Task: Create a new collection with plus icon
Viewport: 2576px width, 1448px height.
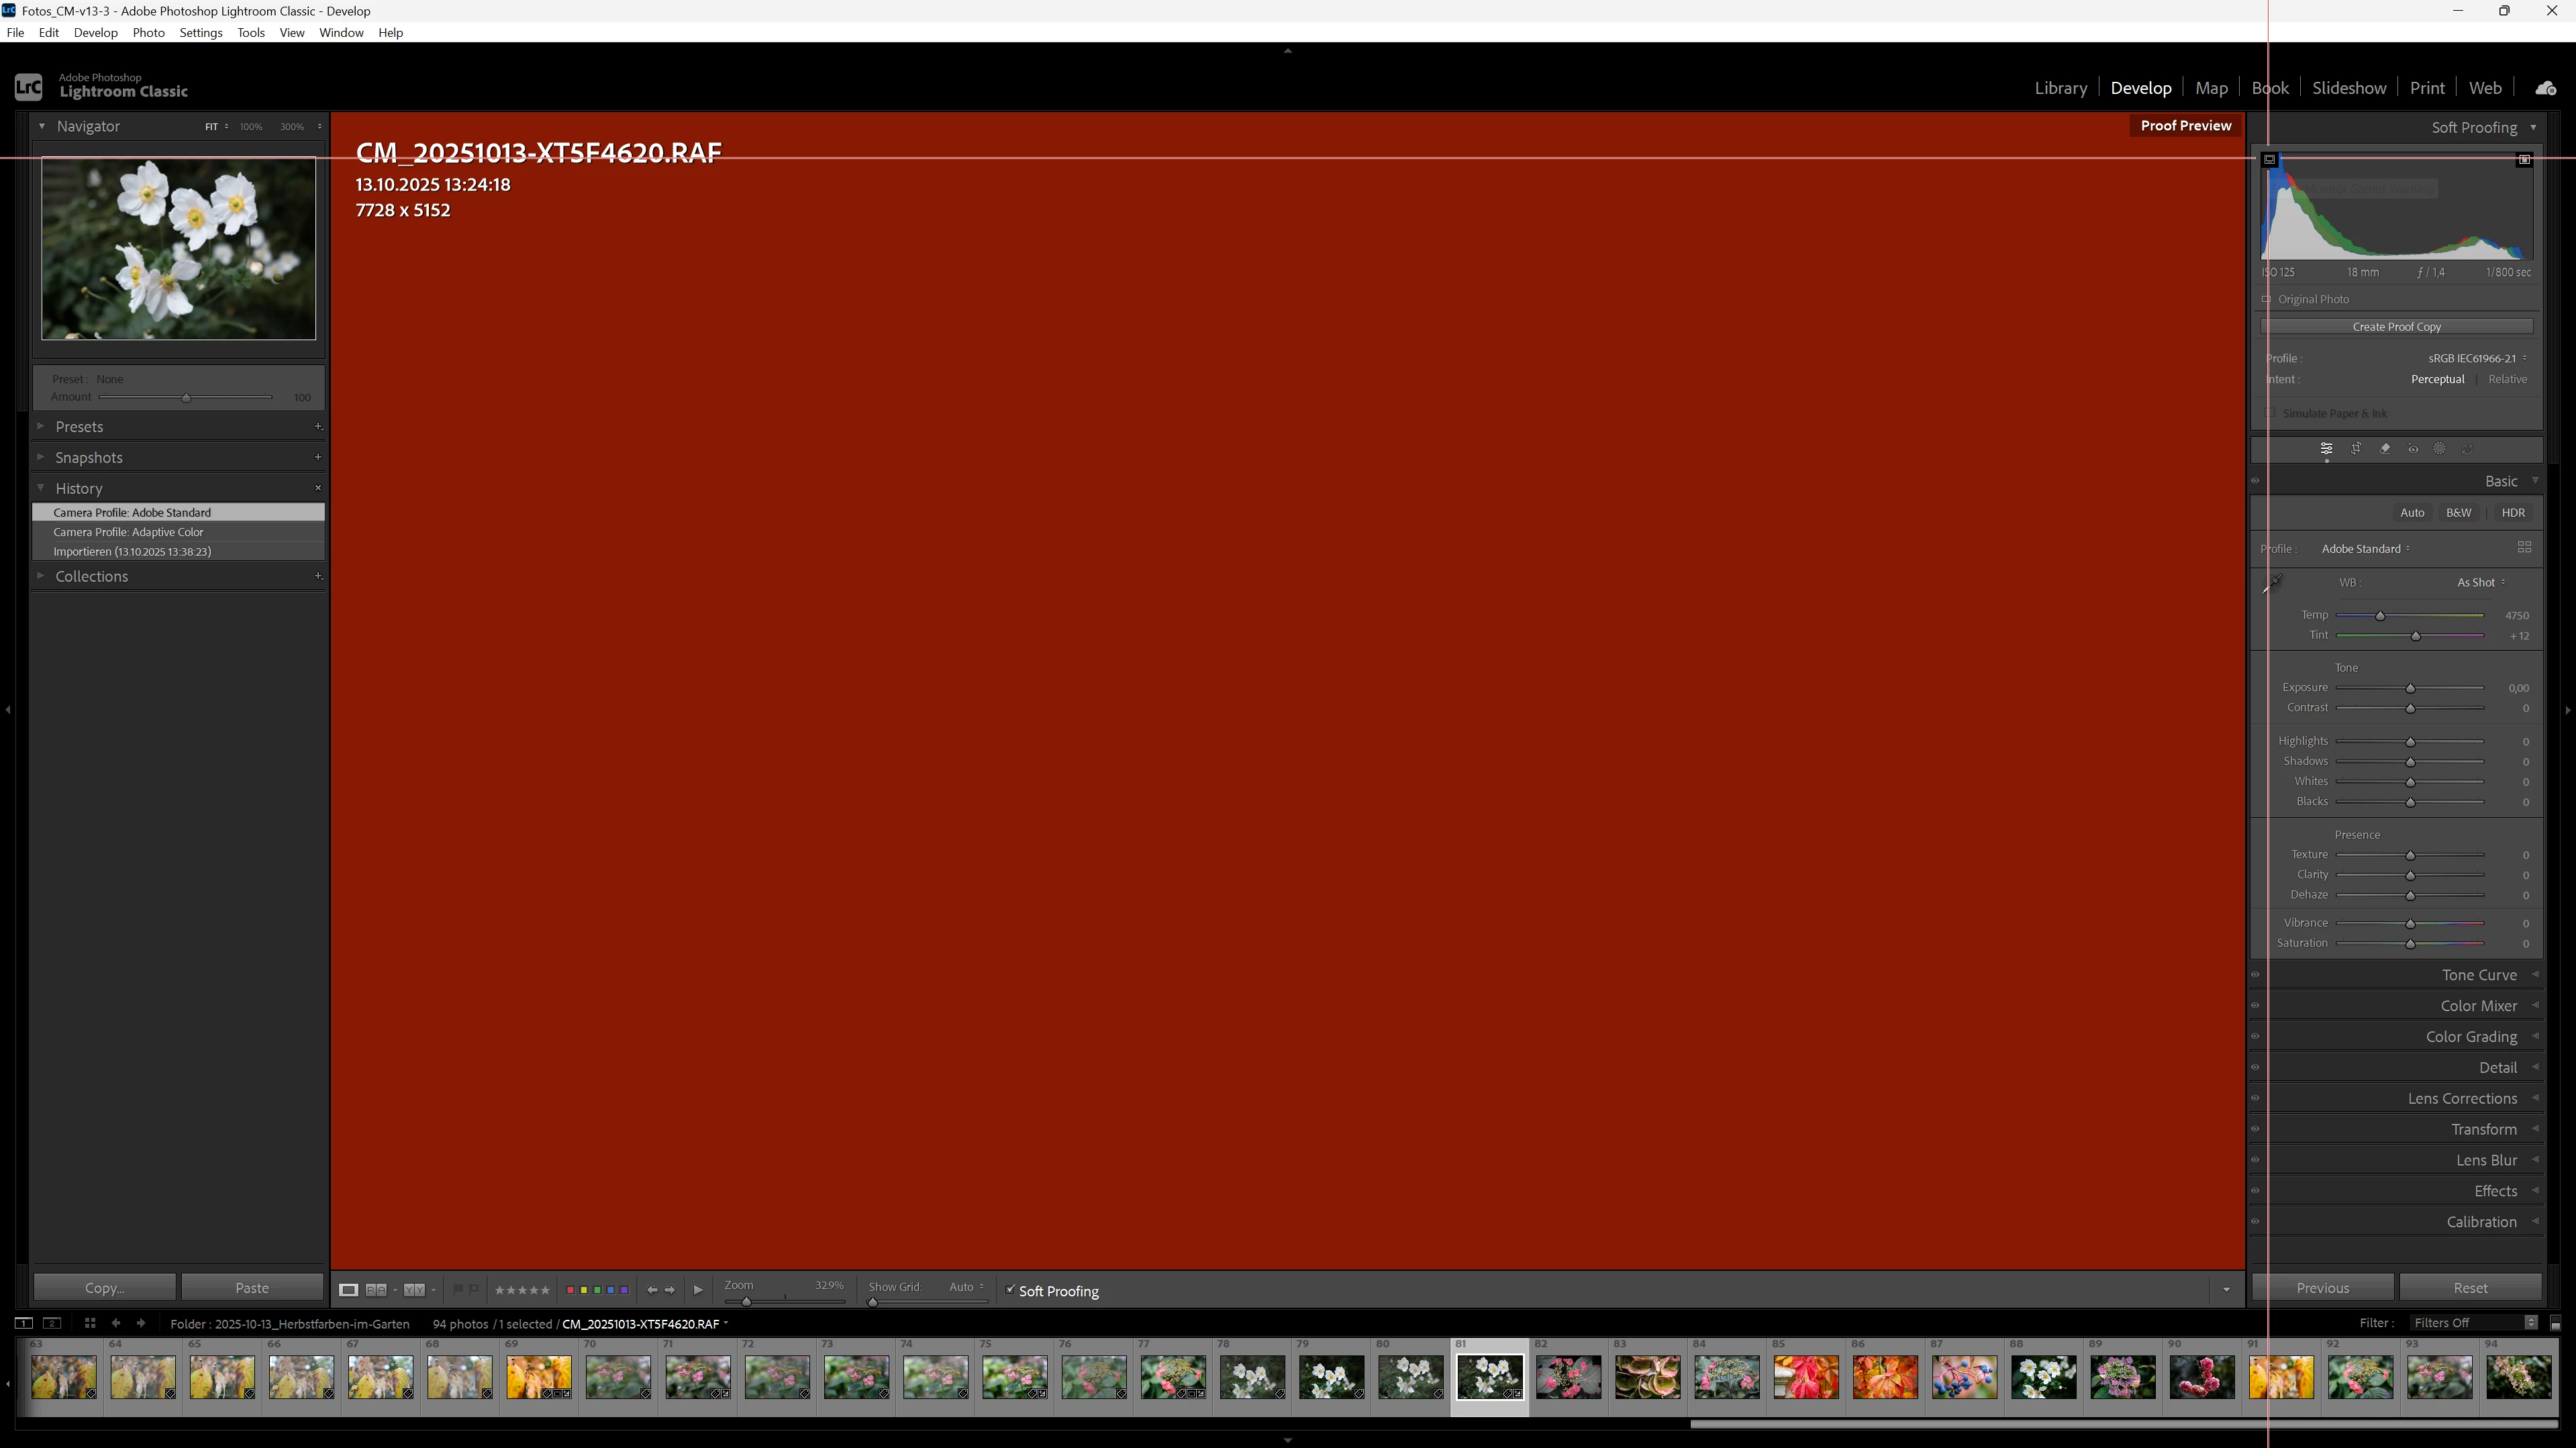Action: (318, 576)
